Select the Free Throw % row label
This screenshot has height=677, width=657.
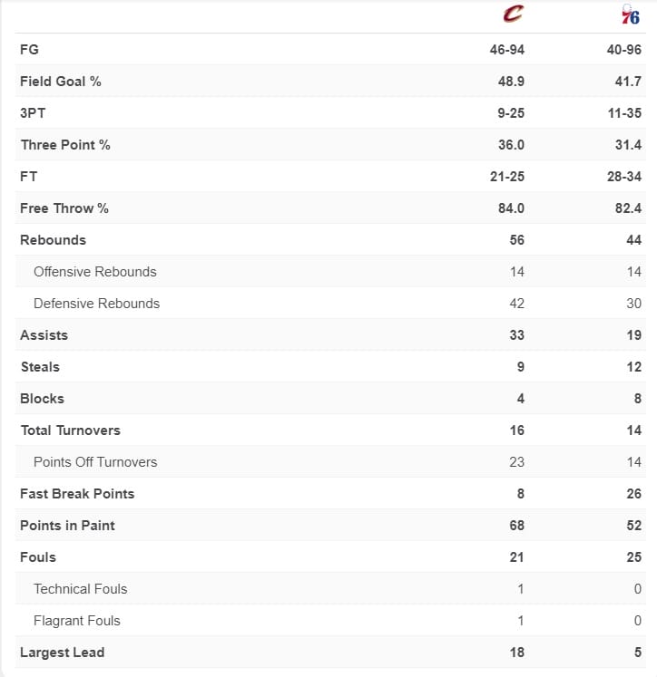coord(64,208)
